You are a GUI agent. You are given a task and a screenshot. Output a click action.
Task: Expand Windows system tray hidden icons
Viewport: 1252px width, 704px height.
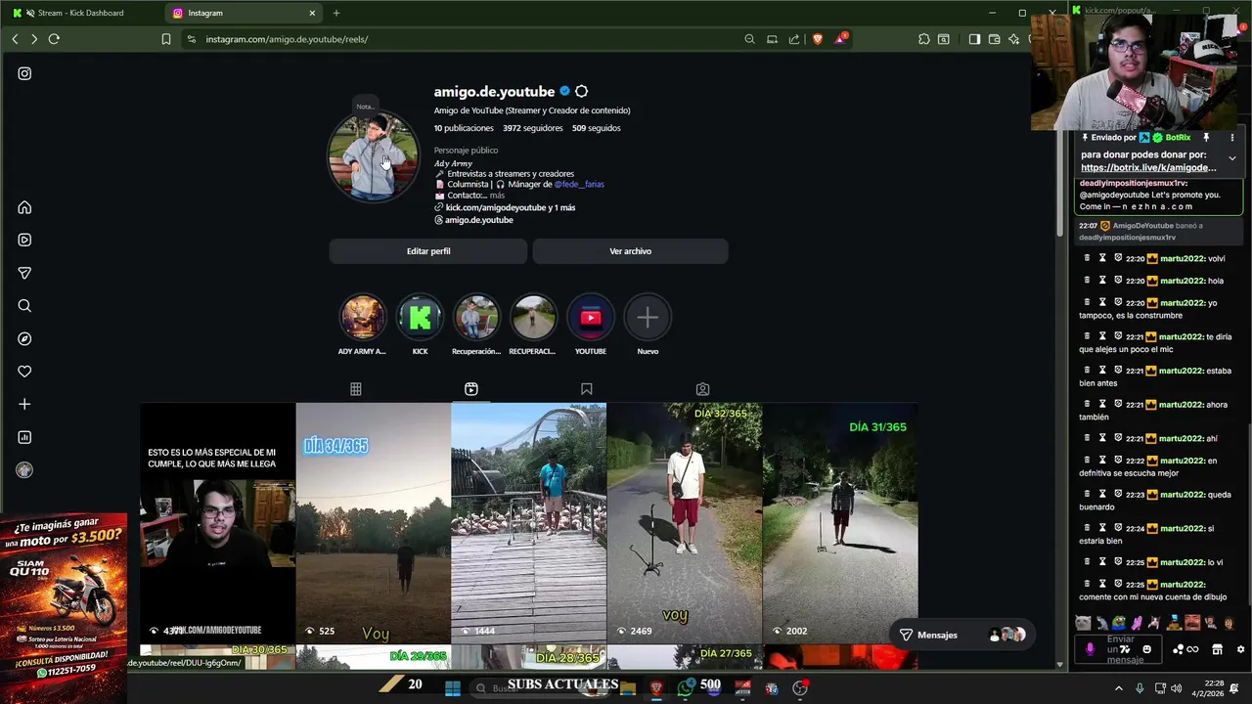point(1118,688)
